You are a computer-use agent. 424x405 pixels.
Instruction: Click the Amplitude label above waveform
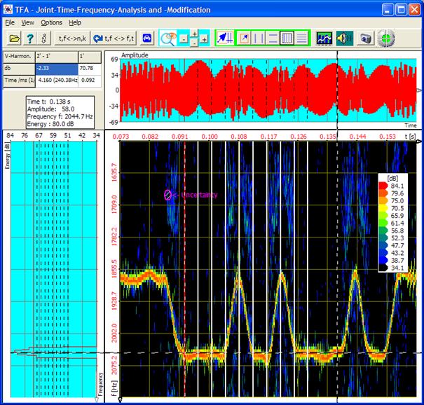click(x=135, y=55)
